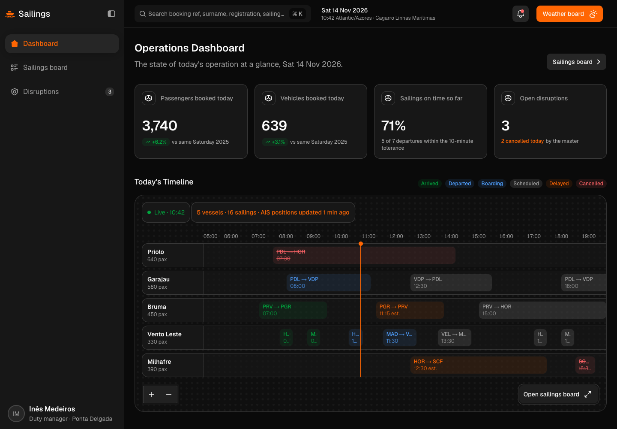Select the Milhafre vessel row label
Screen dimensions: 617x429
tap(173, 365)
